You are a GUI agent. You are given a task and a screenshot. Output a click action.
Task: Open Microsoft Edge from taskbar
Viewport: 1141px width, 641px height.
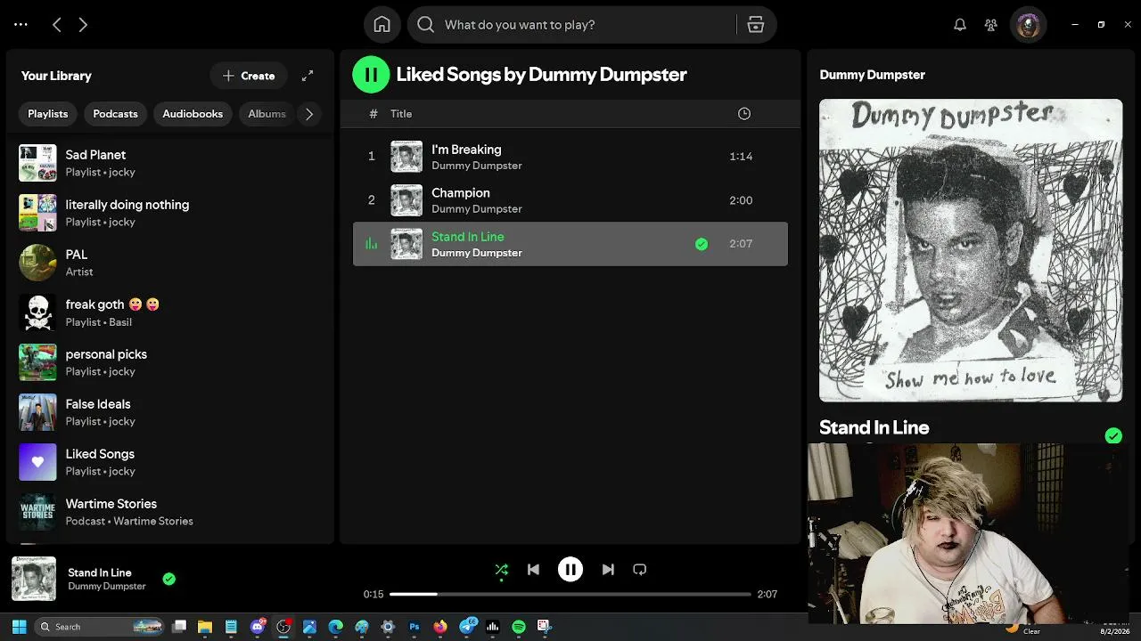tap(335, 627)
